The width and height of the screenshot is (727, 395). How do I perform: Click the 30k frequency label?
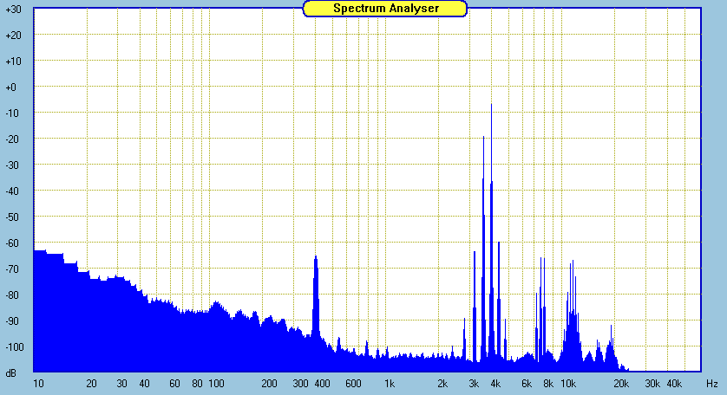tap(652, 384)
